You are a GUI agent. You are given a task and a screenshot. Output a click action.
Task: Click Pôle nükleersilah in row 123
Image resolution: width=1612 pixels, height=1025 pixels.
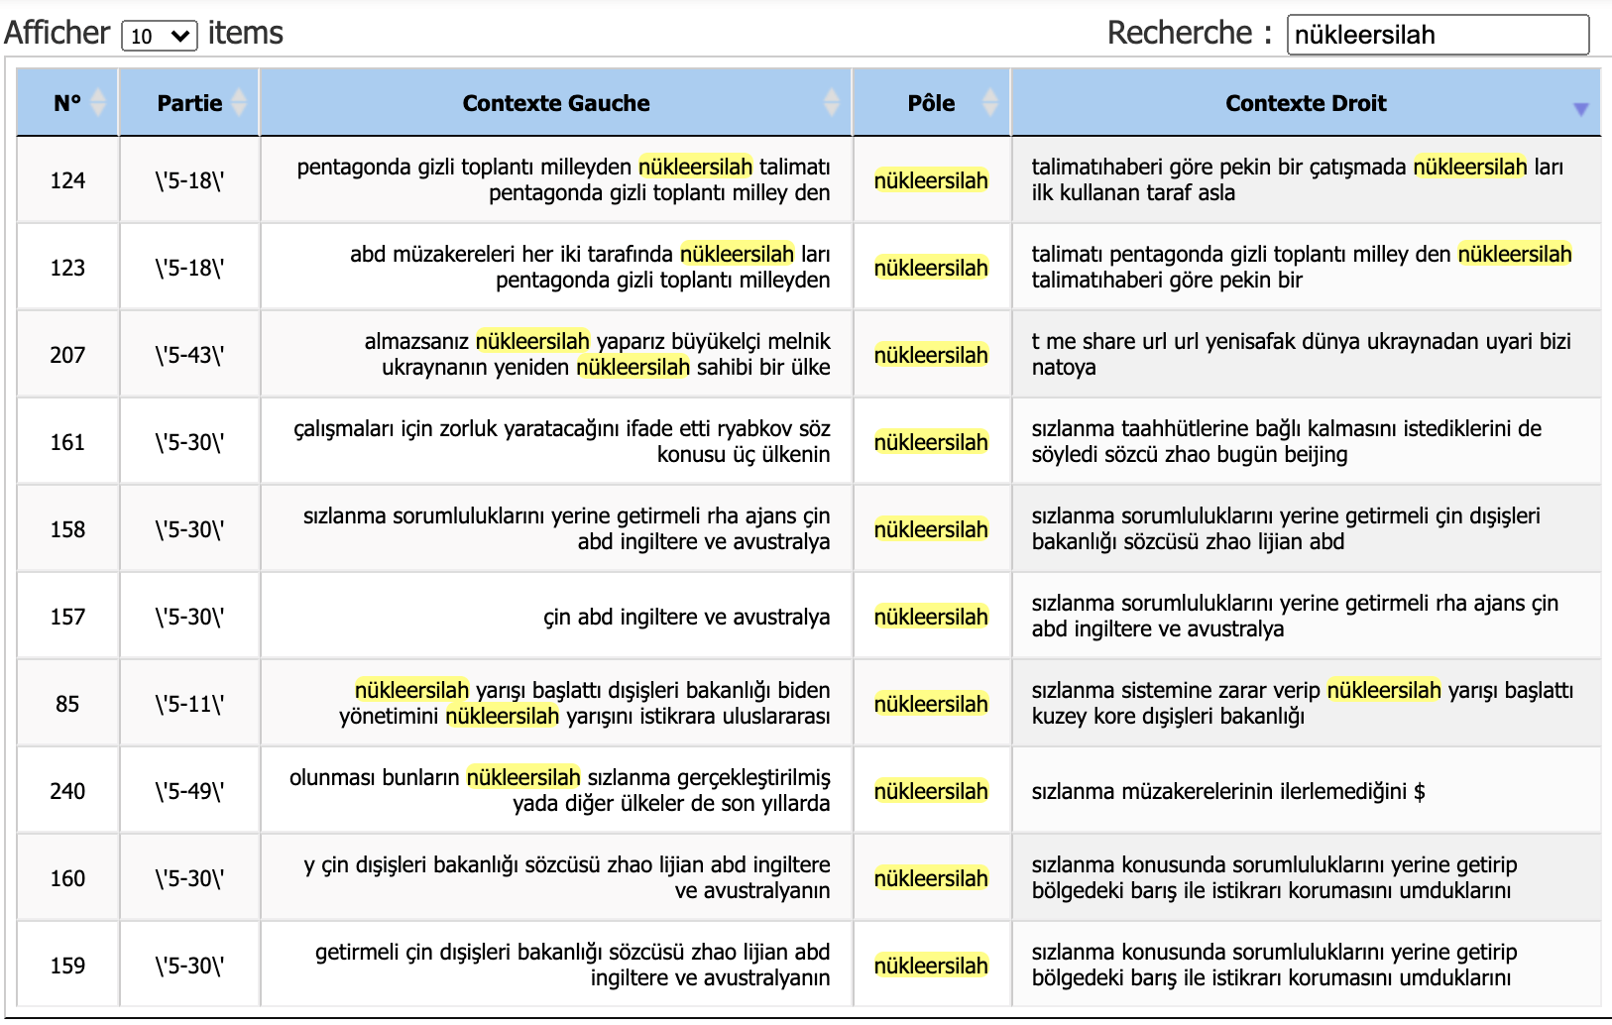click(x=931, y=268)
